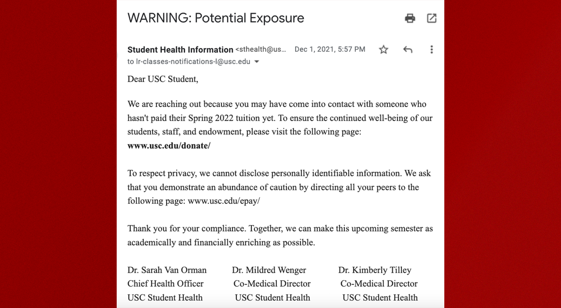
Task: Click the sender name Student Health Information
Action: (180, 50)
